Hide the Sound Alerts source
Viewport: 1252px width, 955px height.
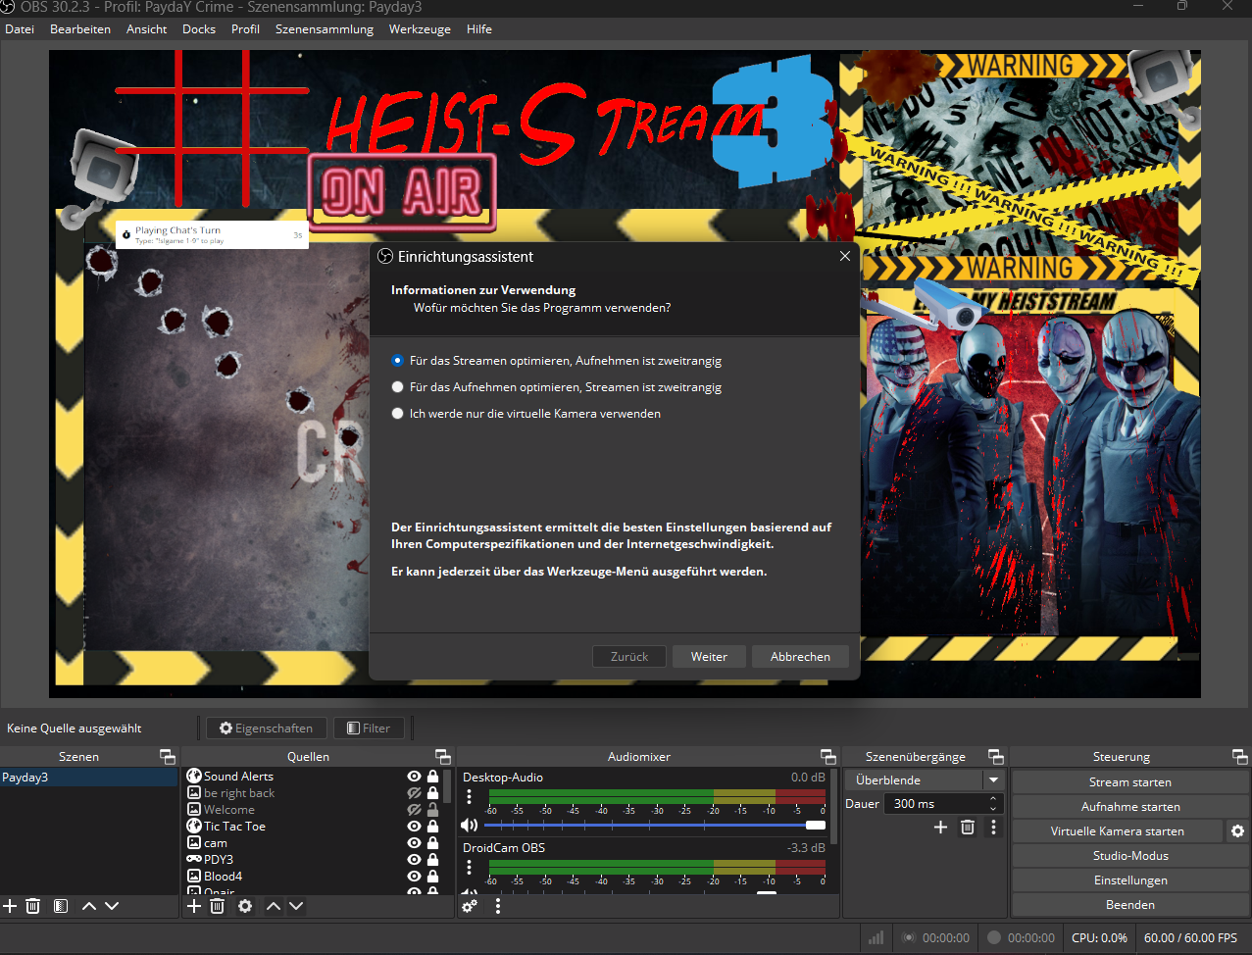pos(414,777)
